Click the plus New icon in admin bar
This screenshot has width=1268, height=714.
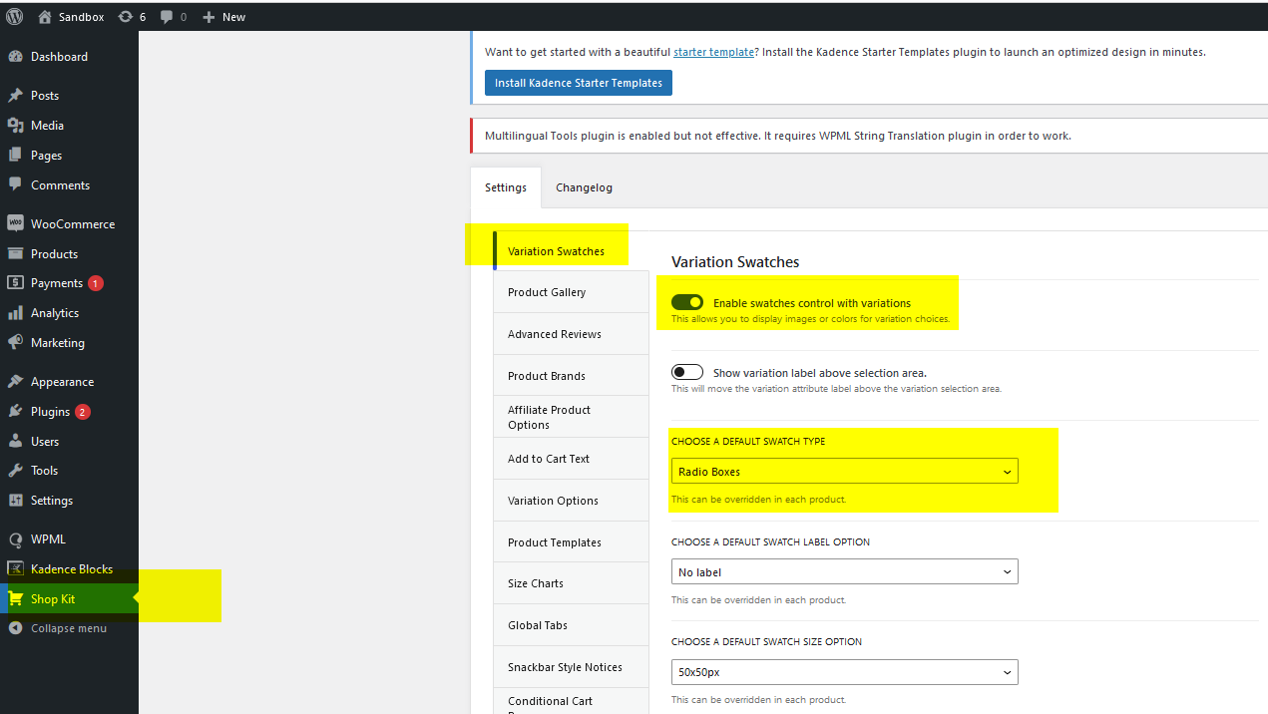point(209,17)
